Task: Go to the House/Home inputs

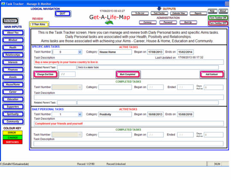Action: [13, 84]
